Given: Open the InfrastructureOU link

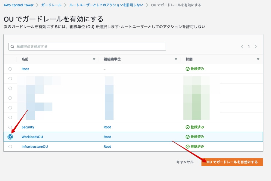Looking at the screenshot, I should [x=35, y=146].
